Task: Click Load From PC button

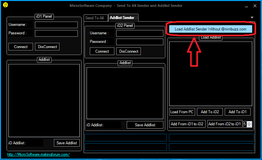Action: pos(182,112)
